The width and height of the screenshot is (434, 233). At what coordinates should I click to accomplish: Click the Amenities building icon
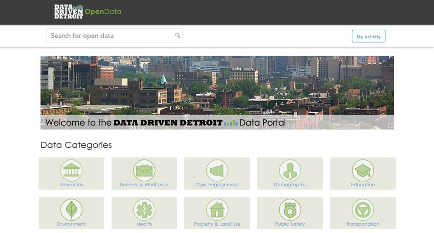(x=71, y=170)
